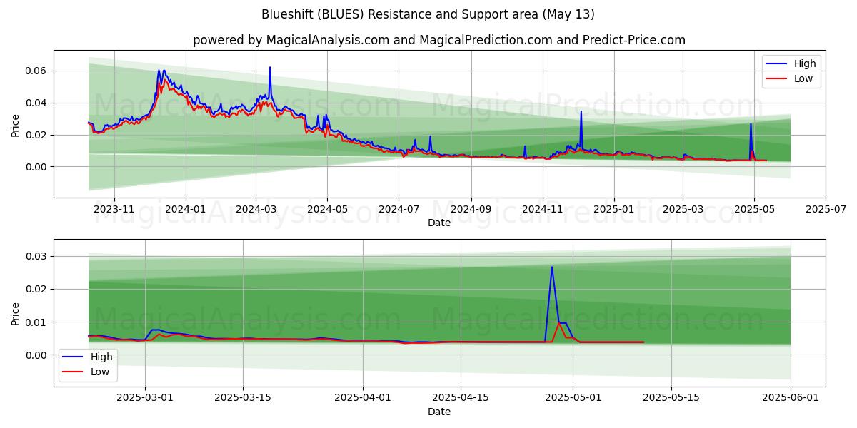
Task: Click the '2025-06-01' bottom chart tick label
Action: point(791,398)
